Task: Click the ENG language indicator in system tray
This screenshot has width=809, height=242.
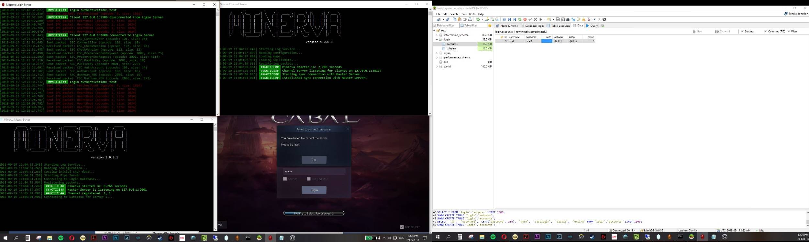Action: coord(402,238)
